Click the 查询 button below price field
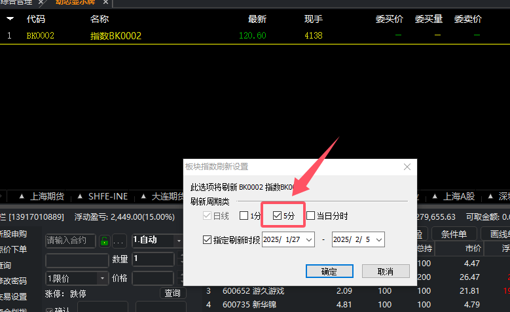 coord(172,293)
